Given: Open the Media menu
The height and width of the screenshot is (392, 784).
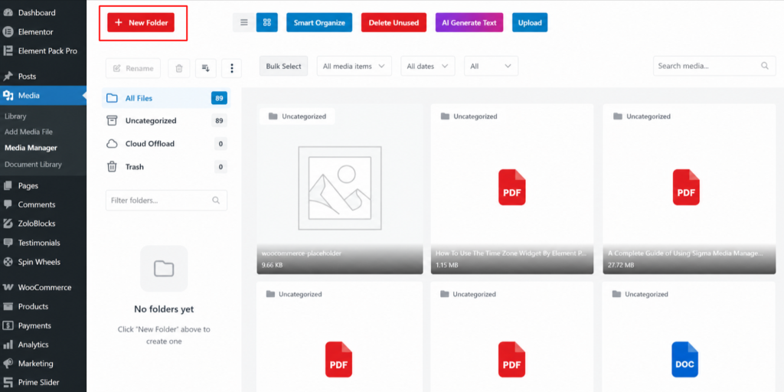Looking at the screenshot, I should [x=43, y=96].
